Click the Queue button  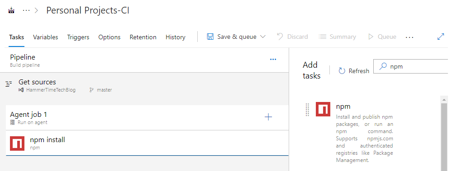tap(382, 37)
